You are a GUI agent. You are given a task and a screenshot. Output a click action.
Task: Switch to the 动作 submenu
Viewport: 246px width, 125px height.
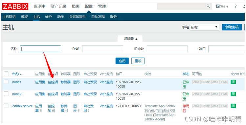point(60,17)
